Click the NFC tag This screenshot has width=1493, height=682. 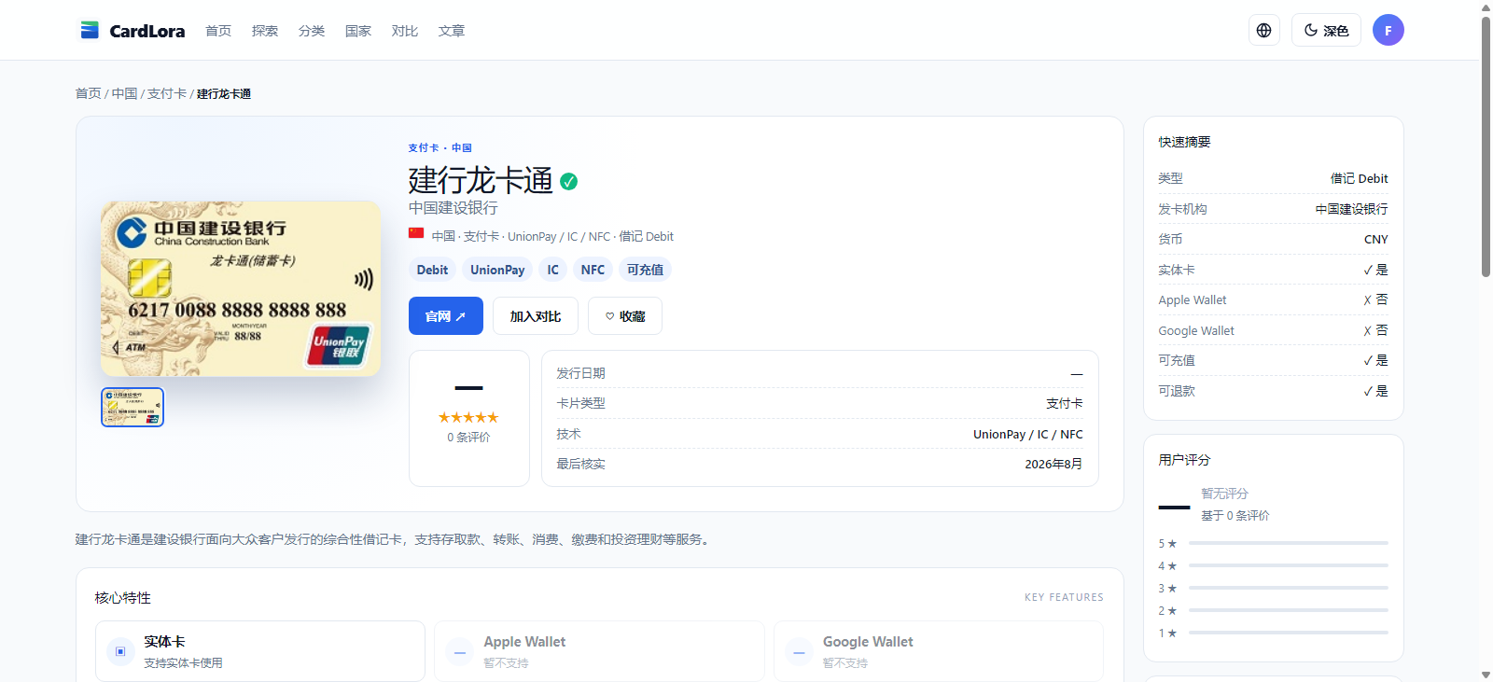[x=593, y=270]
